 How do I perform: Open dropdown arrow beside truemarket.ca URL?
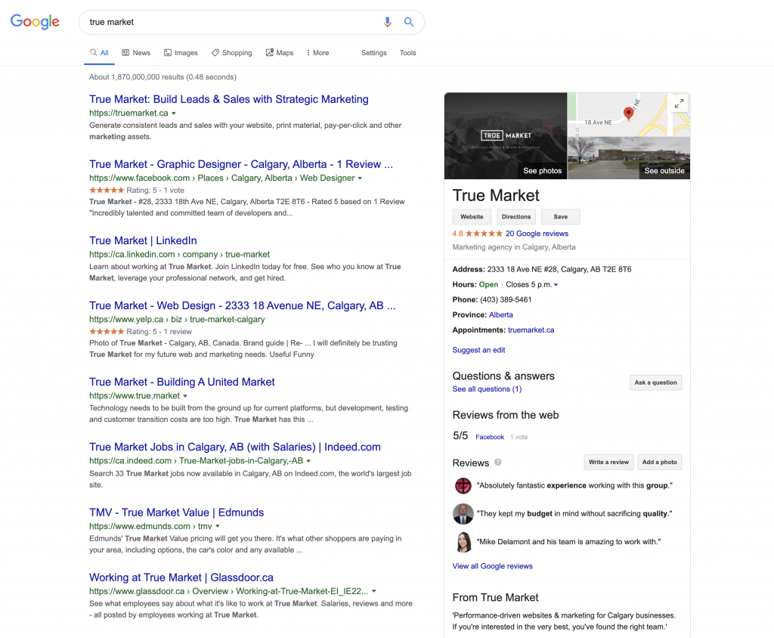click(x=175, y=113)
